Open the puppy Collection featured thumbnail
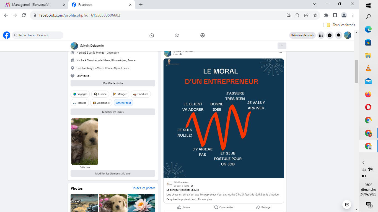The image size is (378, 212). (x=85, y=141)
